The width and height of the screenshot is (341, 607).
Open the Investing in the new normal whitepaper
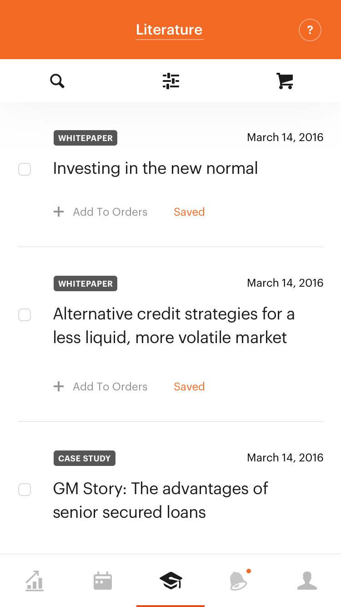(x=155, y=168)
